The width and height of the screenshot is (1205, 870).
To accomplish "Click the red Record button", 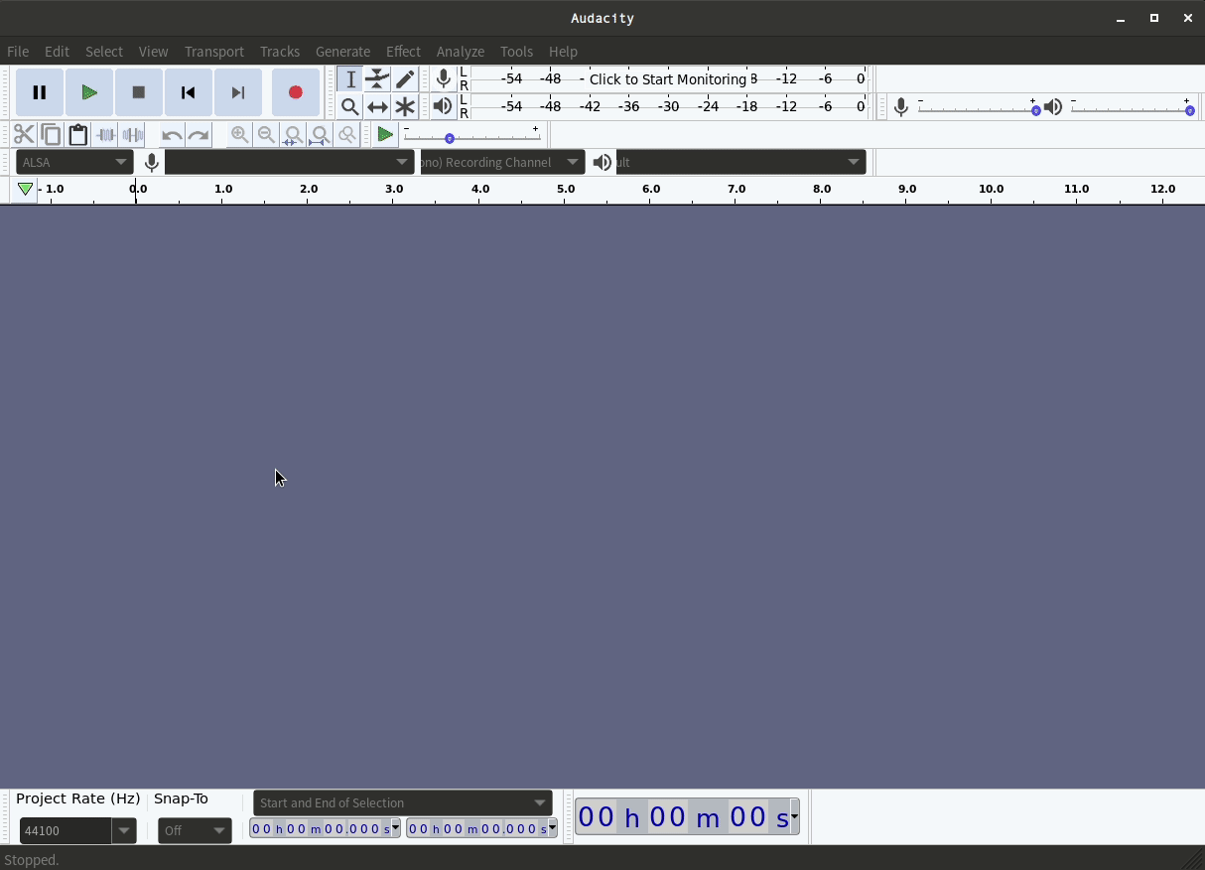I will point(295,92).
